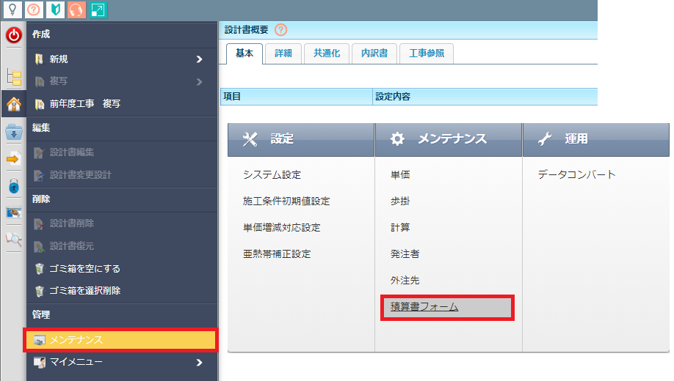Viewport: 674px width, 381px height.
Task: Click 発注者 under メンテナンス
Action: (x=405, y=254)
